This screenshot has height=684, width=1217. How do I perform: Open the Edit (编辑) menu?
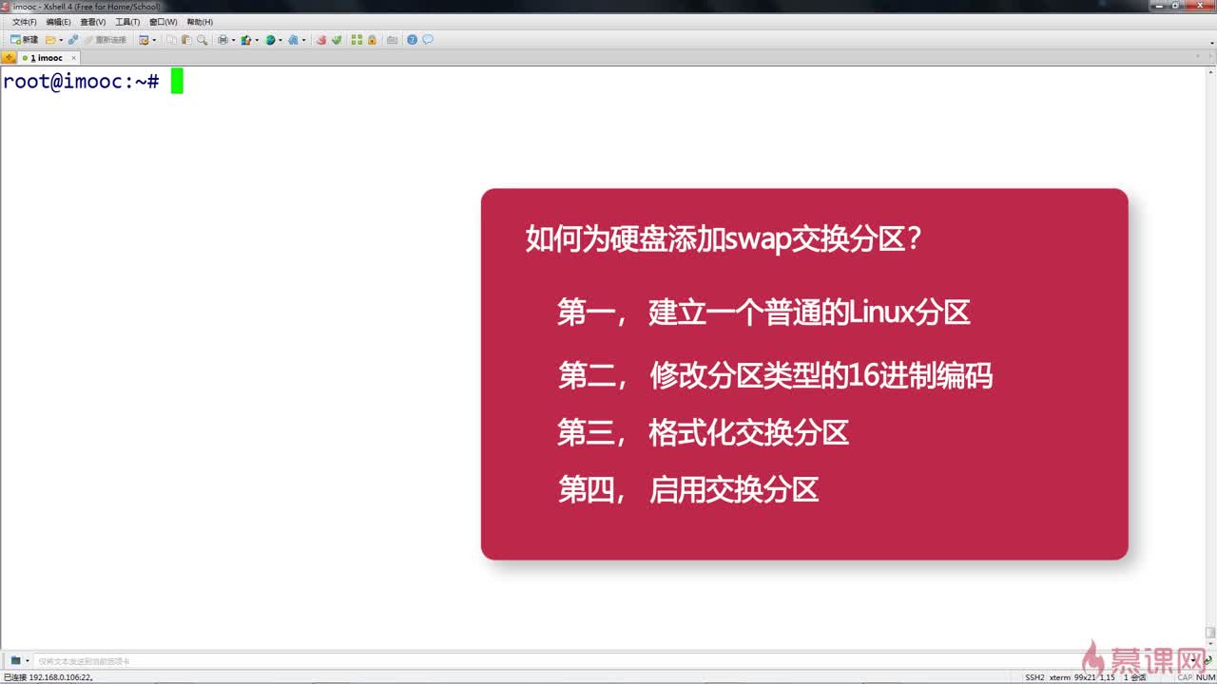coord(59,22)
